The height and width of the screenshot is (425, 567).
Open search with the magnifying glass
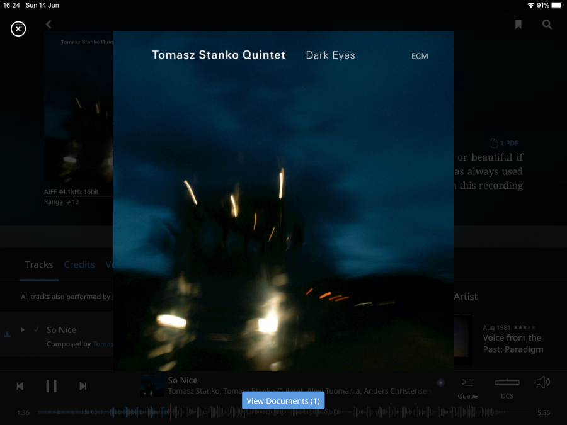[x=547, y=24]
